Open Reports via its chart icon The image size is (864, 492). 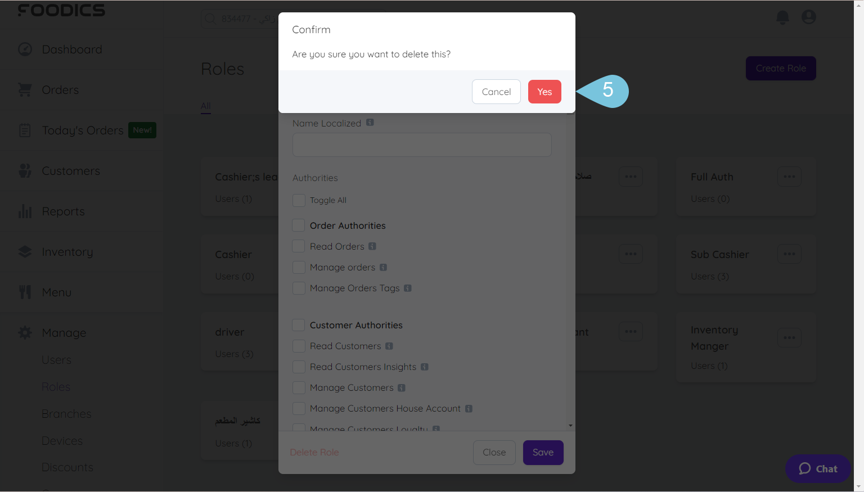click(25, 211)
